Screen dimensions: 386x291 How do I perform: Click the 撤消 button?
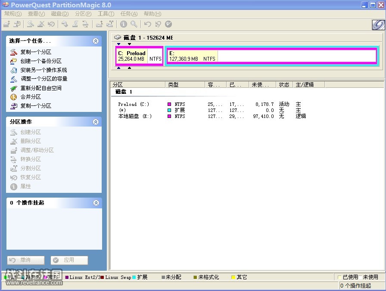point(26,260)
